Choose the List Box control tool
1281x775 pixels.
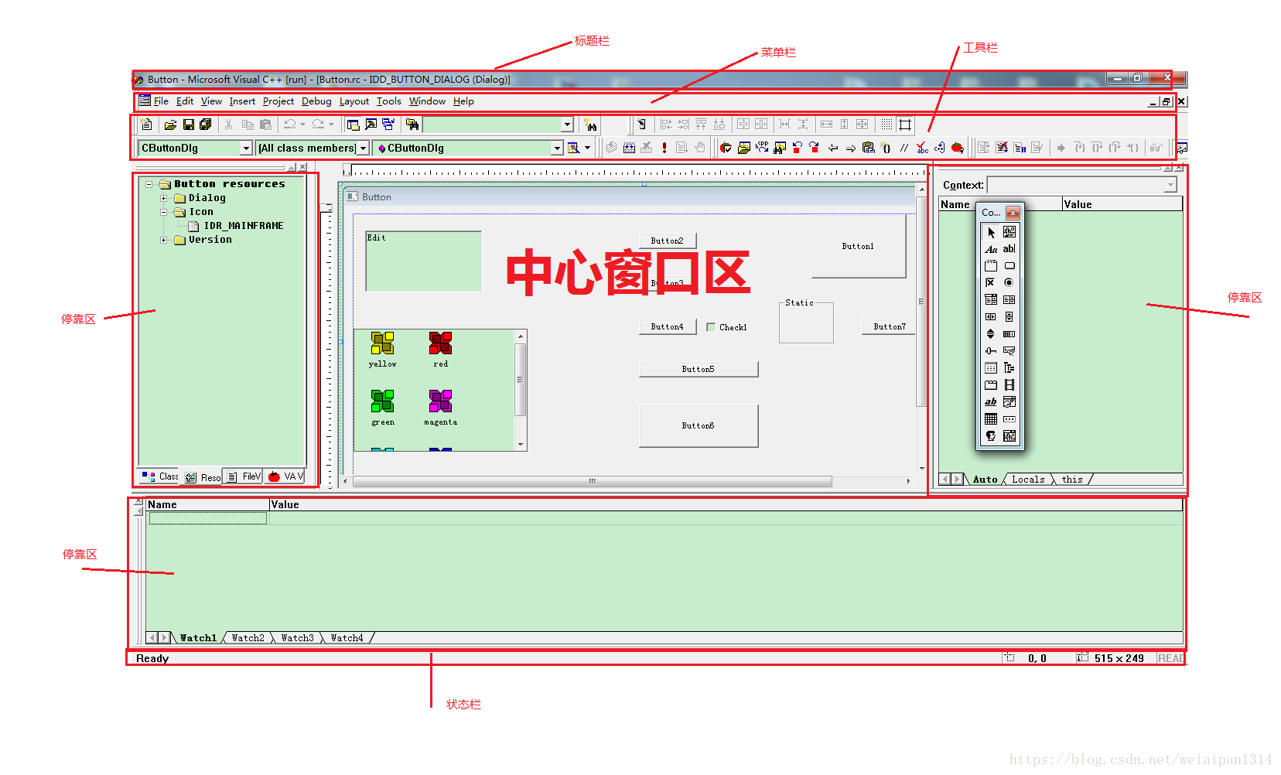tap(1009, 299)
